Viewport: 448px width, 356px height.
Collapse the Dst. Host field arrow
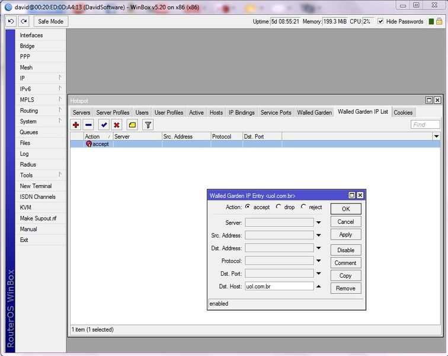click(x=318, y=286)
